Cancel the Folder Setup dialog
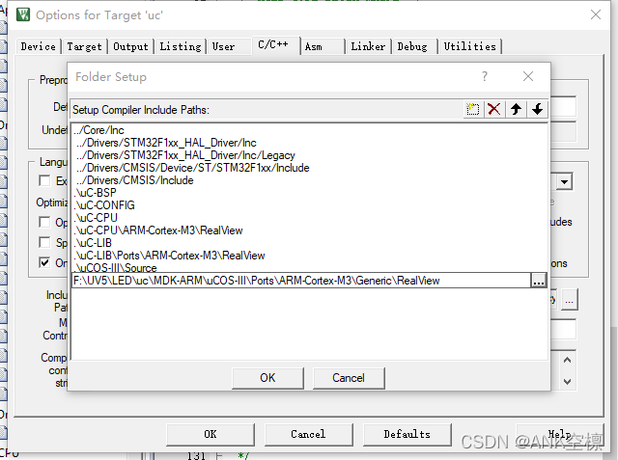This screenshot has height=460, width=618. (x=349, y=378)
